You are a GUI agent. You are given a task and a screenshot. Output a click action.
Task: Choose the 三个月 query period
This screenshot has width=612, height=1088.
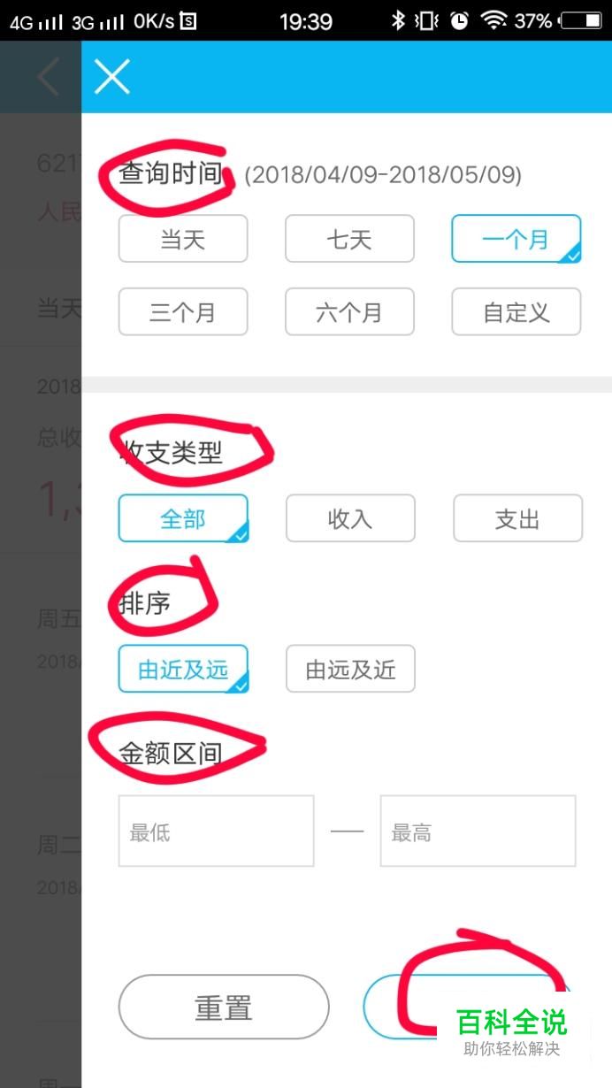[183, 311]
